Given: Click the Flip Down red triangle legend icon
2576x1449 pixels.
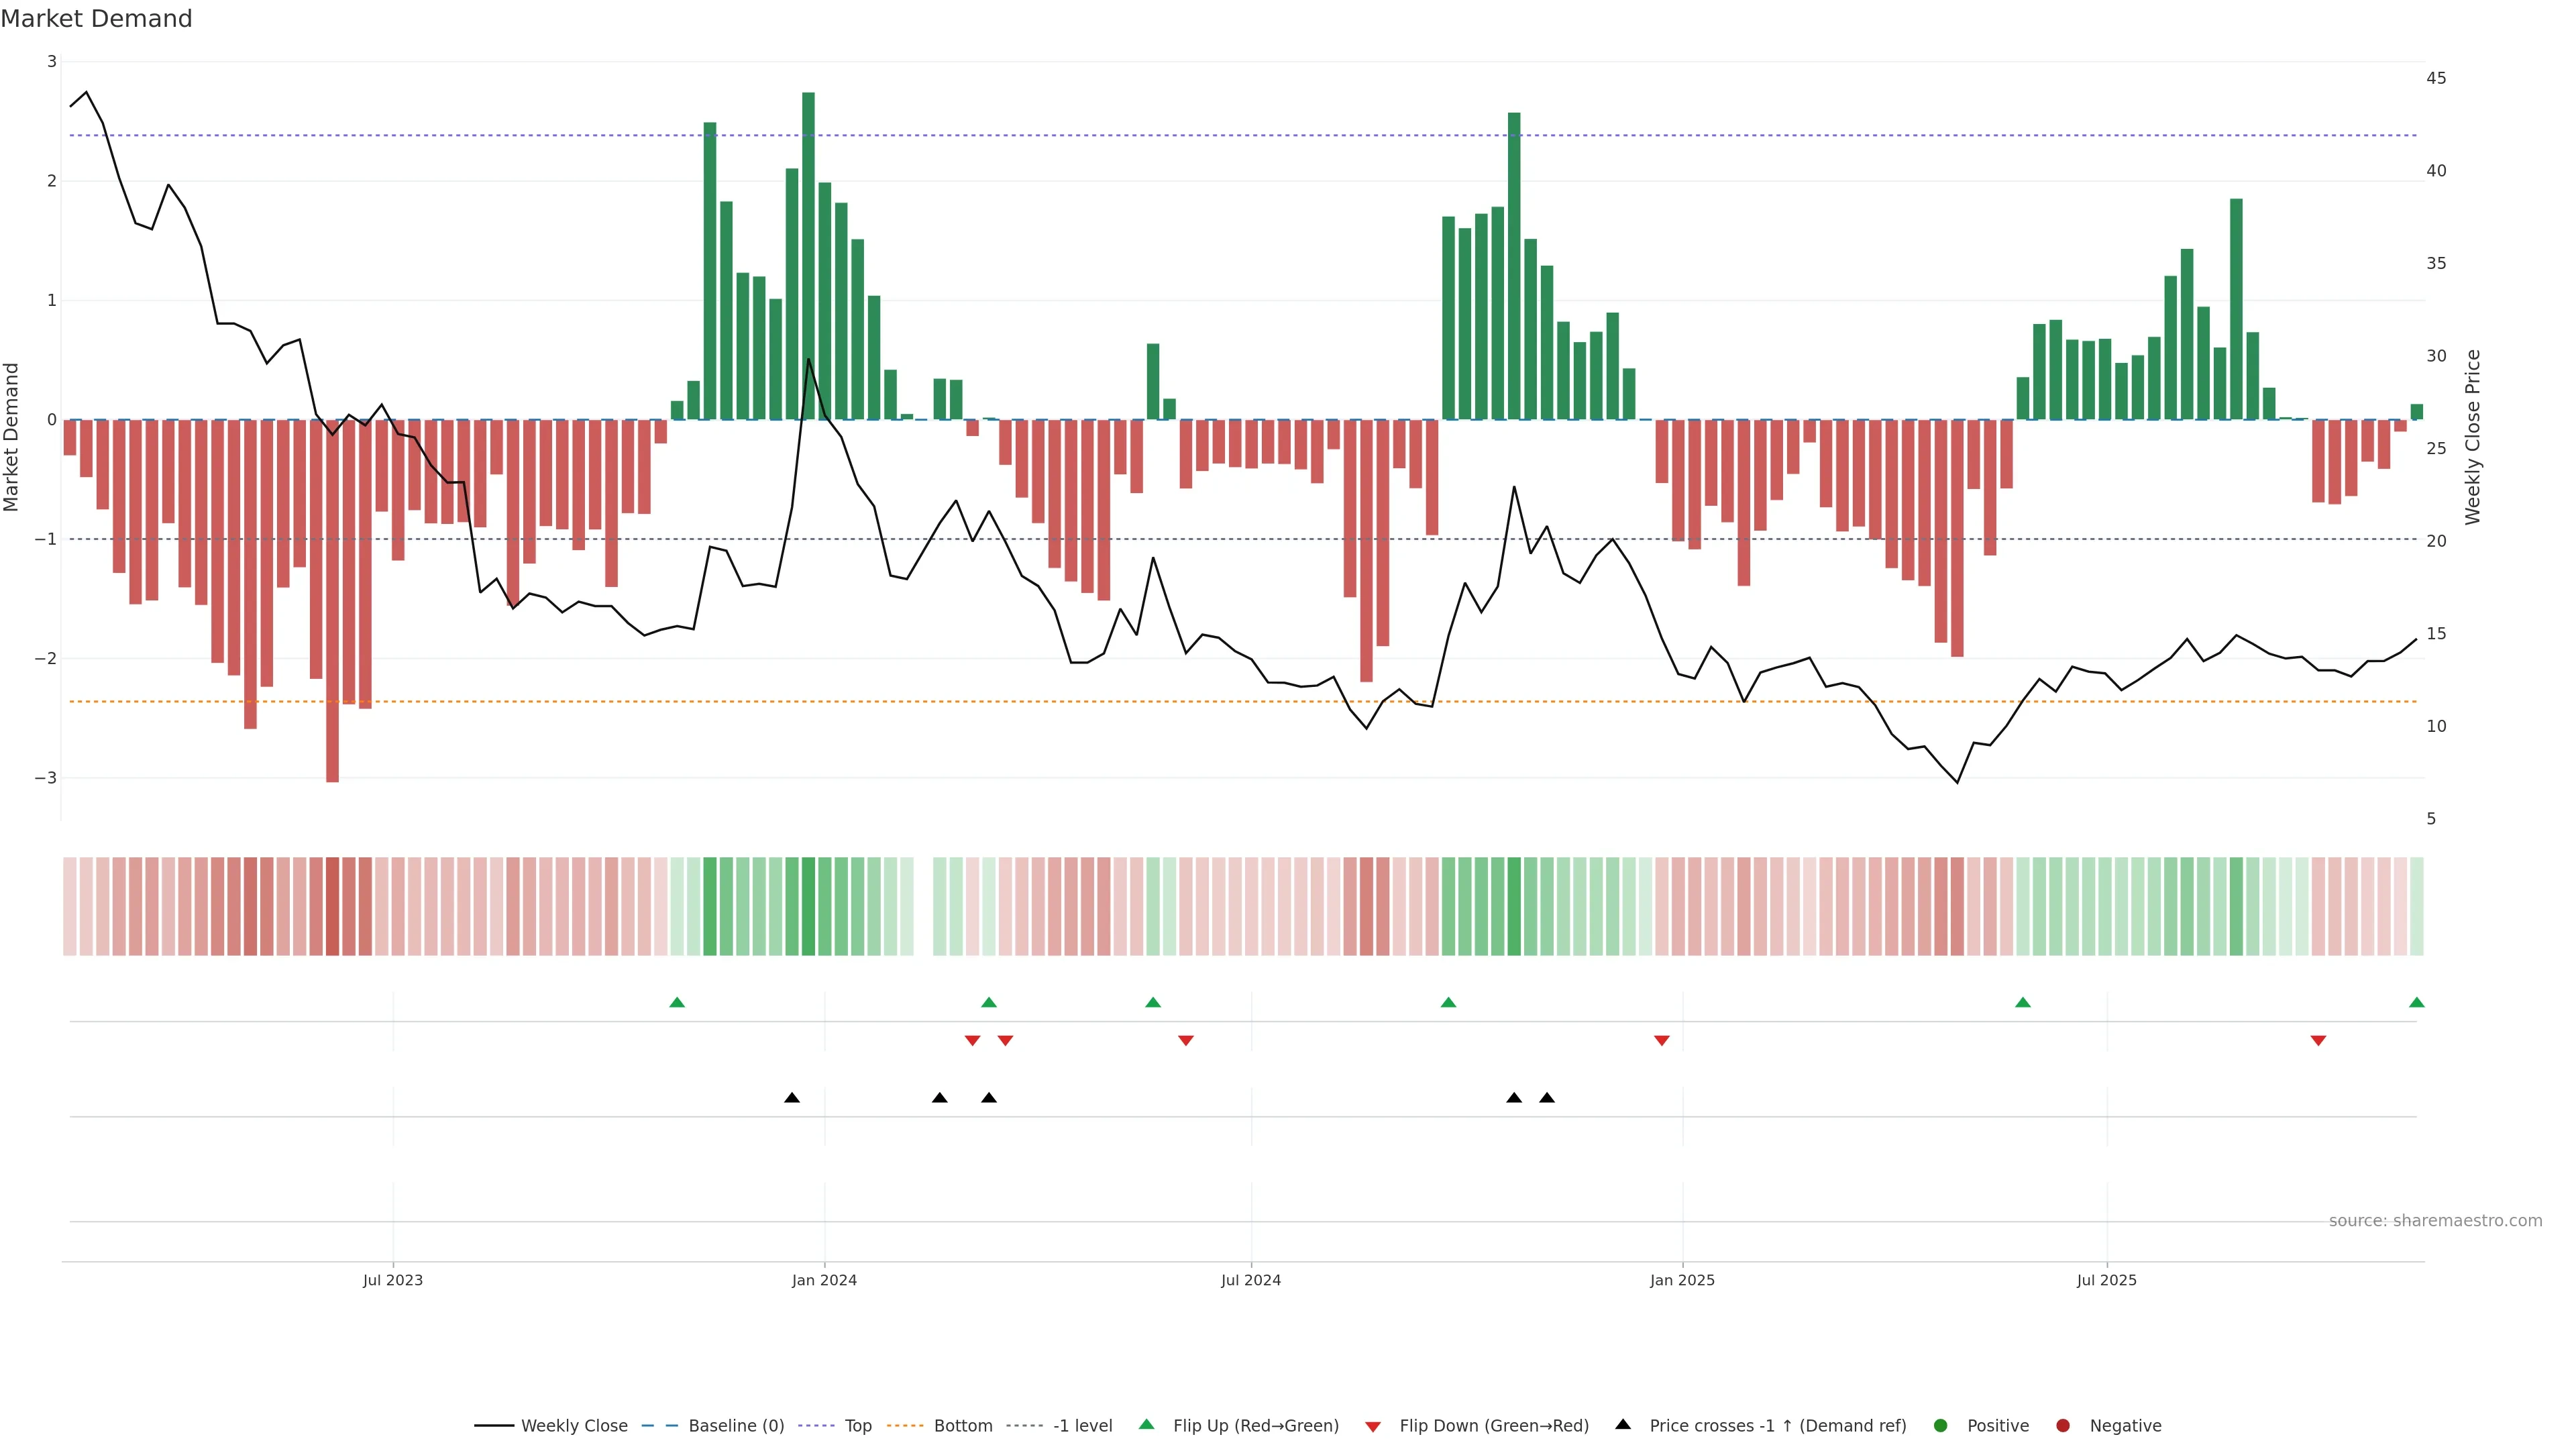Looking at the screenshot, I should 1373,1426.
